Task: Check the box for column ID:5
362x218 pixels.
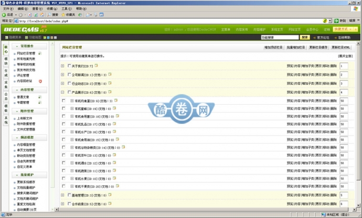Action: click(69, 204)
